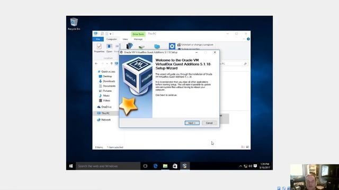Open Task View on the taskbar
The image size is (339, 190).
[x=145, y=166]
